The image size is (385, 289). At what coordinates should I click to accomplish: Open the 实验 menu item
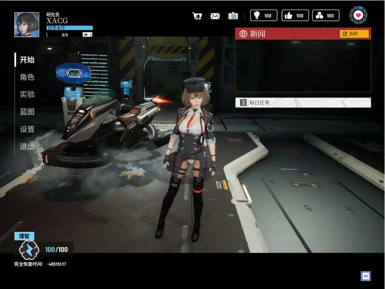point(27,95)
